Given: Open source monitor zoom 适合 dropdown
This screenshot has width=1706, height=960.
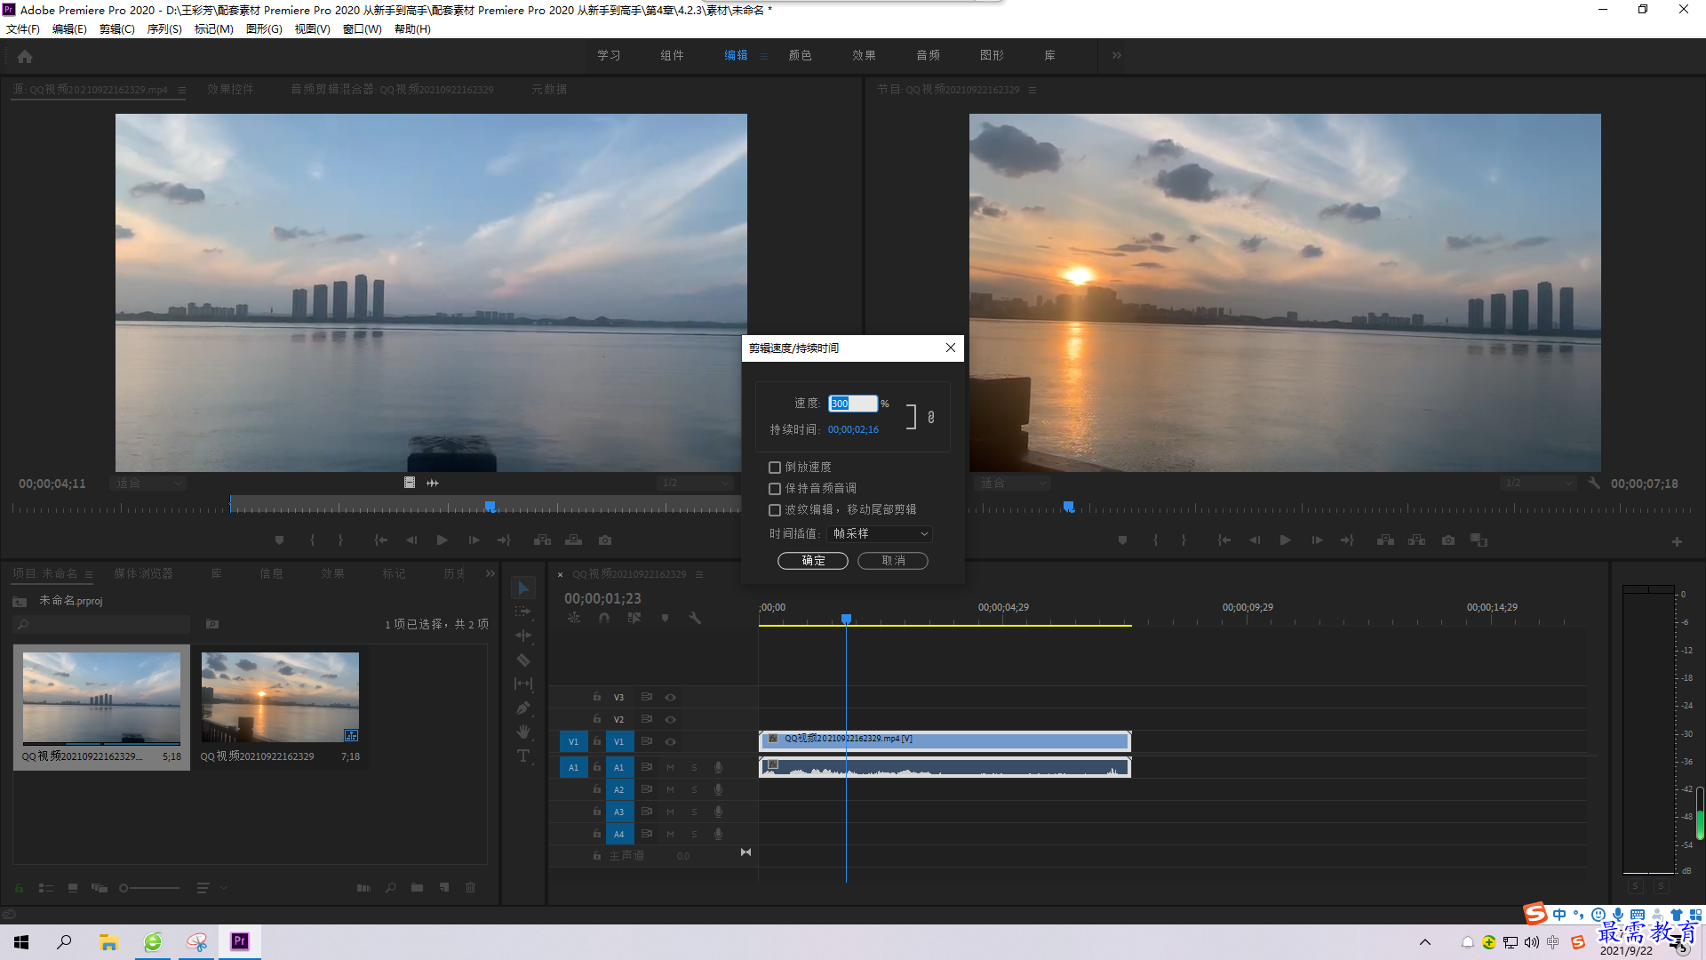Looking at the screenshot, I should coord(147,484).
